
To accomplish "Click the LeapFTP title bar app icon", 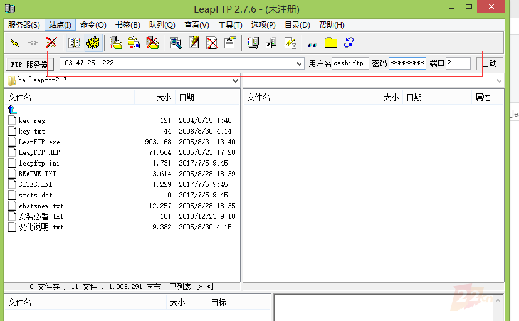I will (10, 9).
